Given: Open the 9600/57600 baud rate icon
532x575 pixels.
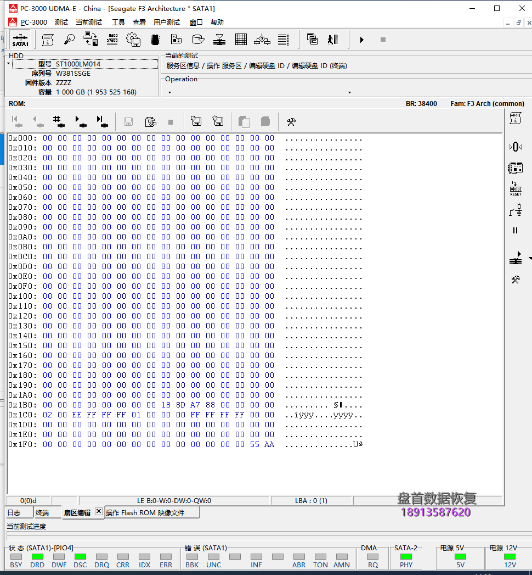Looking at the screenshot, I should click(x=112, y=40).
